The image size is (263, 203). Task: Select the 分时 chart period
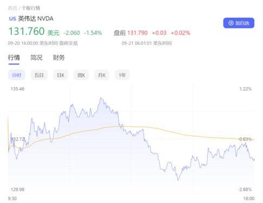[16, 75]
